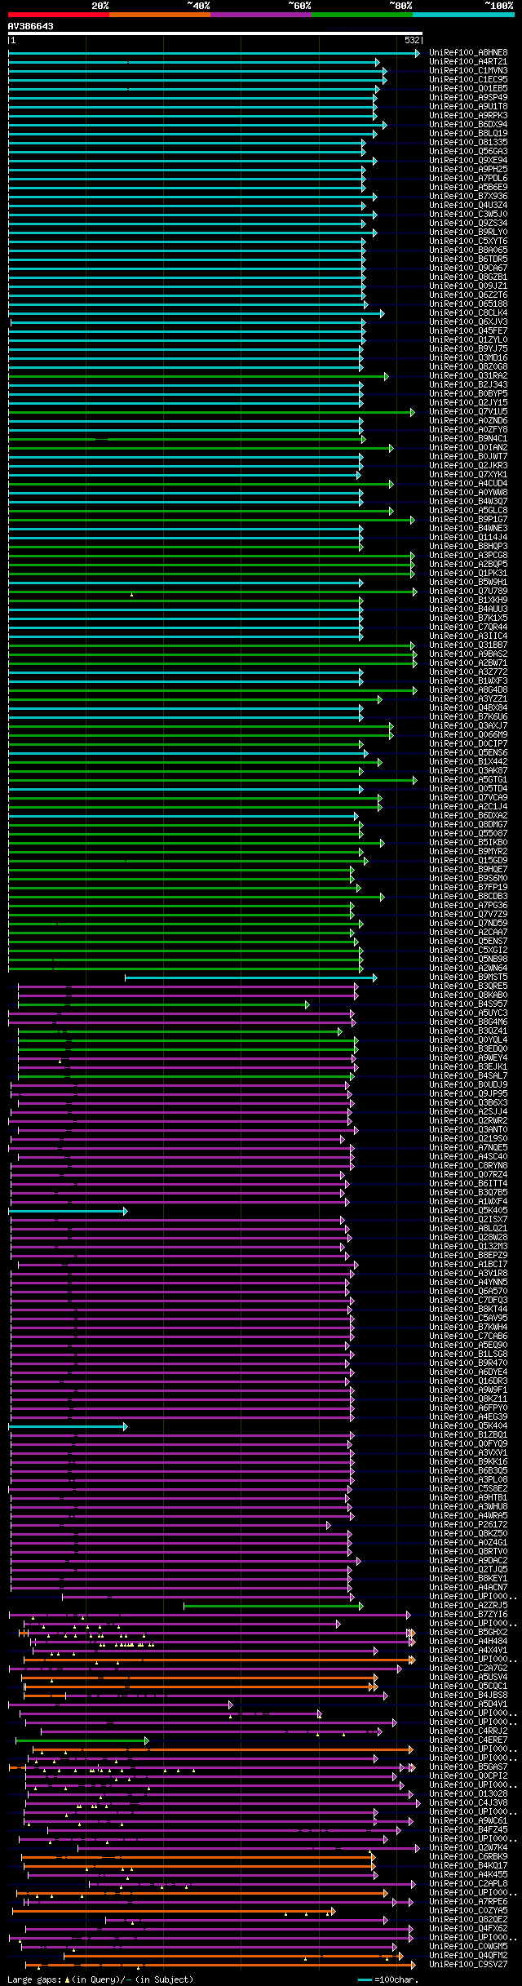Select the UniRef100_B3QRE5 label
This screenshot has width=522, height=1986.
point(468,986)
